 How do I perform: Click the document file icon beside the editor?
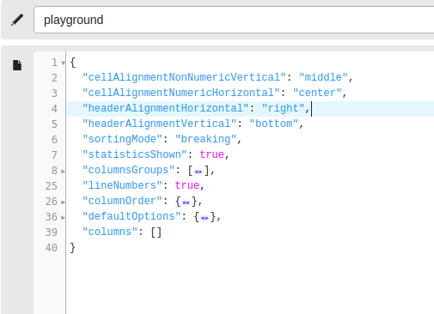click(17, 65)
